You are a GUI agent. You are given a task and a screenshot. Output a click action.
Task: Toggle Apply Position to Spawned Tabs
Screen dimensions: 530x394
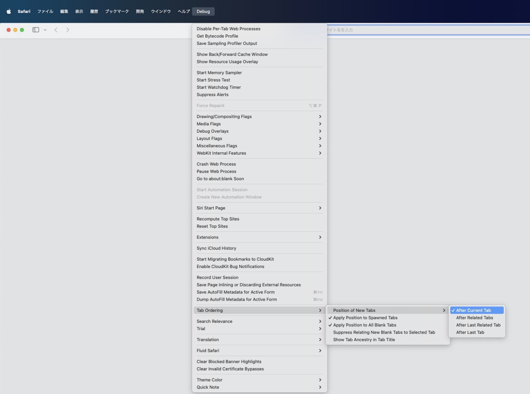(365, 318)
